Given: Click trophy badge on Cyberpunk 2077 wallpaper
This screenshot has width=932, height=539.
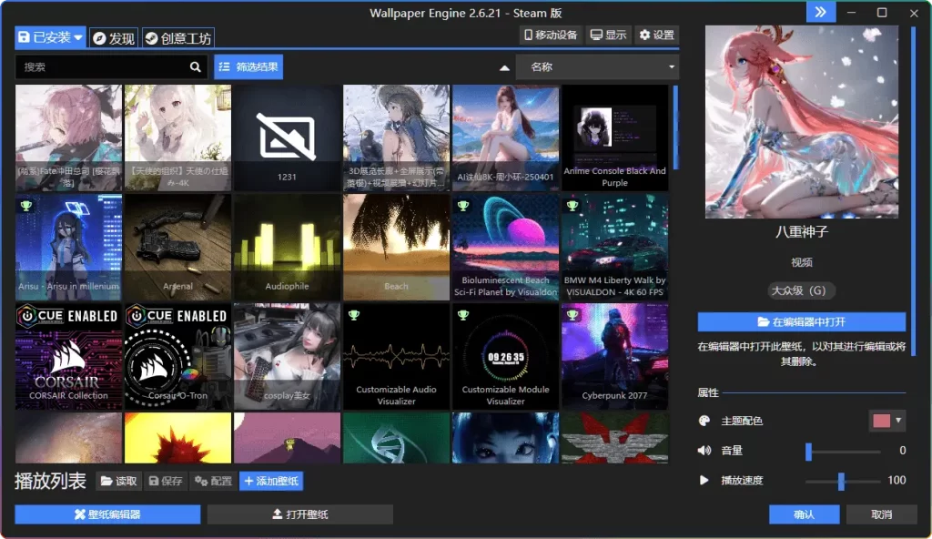Looking at the screenshot, I should (x=572, y=315).
